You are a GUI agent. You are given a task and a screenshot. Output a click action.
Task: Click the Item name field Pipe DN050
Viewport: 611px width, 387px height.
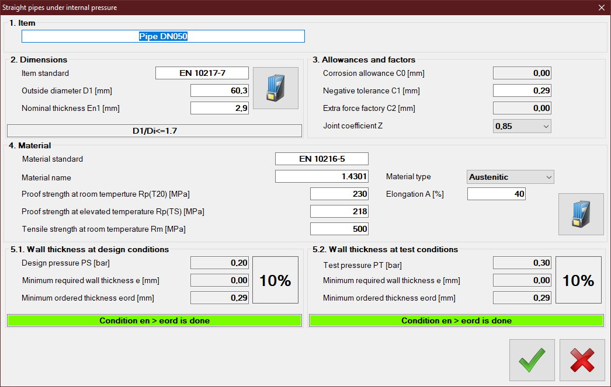[163, 36]
